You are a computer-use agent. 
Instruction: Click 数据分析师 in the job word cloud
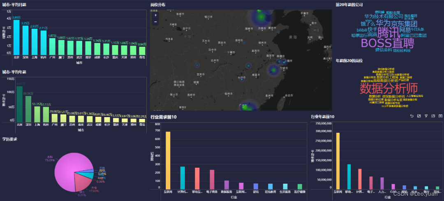point(389,89)
